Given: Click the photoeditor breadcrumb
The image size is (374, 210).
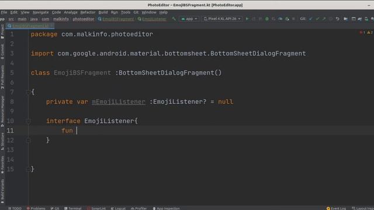Looking at the screenshot, I should 83,19.
